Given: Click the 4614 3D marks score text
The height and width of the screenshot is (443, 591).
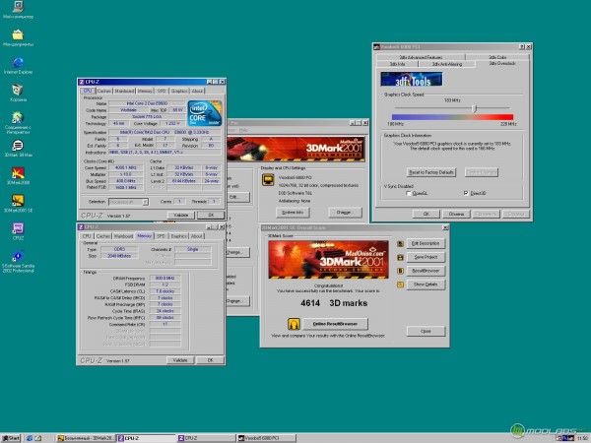Looking at the screenshot, I should 334,303.
